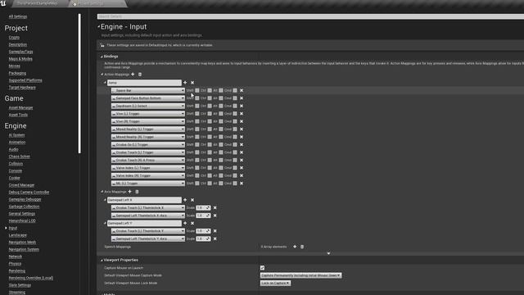The image size is (524, 295).
Task: Remove the Daydream (L) Select binding
Action: click(x=242, y=106)
